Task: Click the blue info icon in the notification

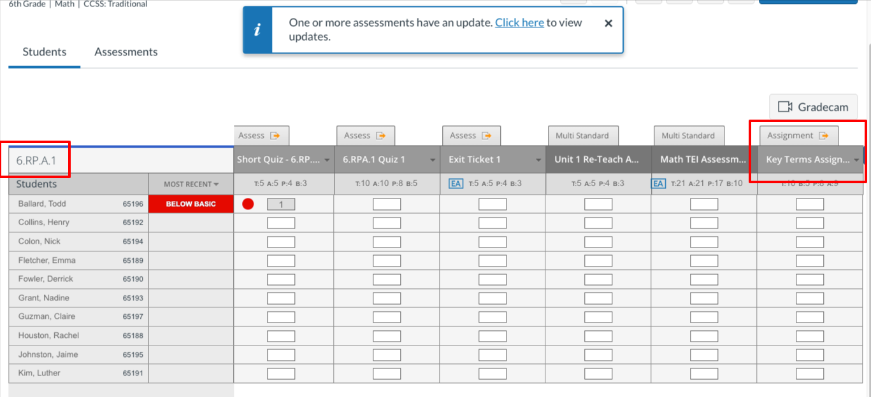Action: pos(257,30)
